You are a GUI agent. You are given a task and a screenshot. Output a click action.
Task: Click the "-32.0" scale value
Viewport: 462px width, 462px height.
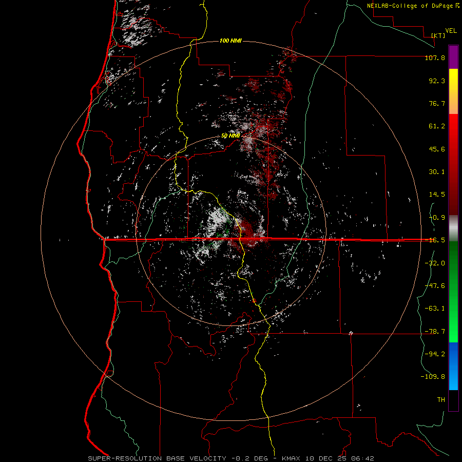tap(435, 263)
